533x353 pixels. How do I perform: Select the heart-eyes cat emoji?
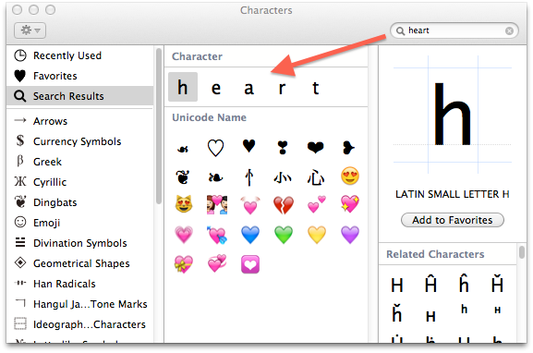point(184,204)
